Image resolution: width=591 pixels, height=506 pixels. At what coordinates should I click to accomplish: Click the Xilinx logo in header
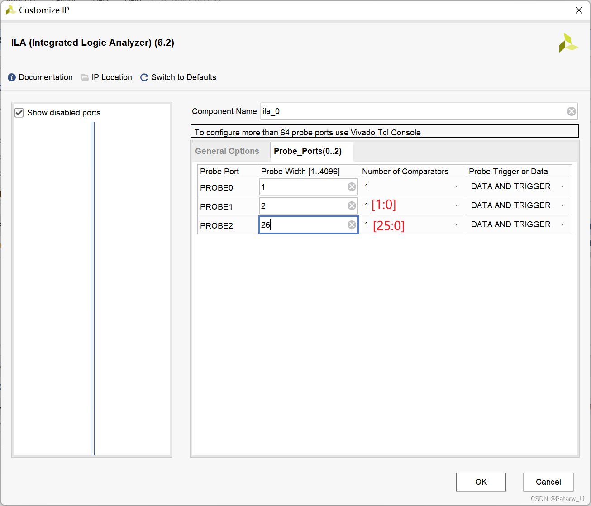[568, 43]
